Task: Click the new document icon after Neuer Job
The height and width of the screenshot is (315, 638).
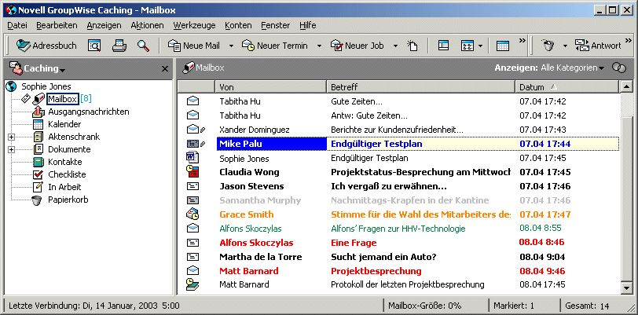Action: [412, 46]
